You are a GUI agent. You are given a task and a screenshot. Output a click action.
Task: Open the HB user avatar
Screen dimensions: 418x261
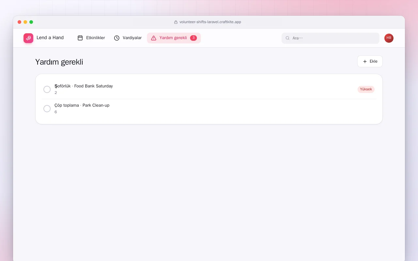[x=389, y=38]
